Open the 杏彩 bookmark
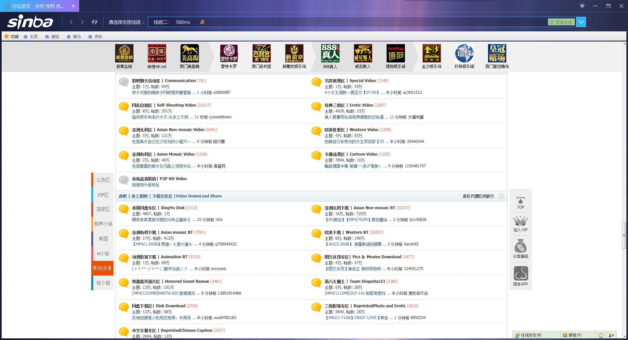 pos(95,37)
